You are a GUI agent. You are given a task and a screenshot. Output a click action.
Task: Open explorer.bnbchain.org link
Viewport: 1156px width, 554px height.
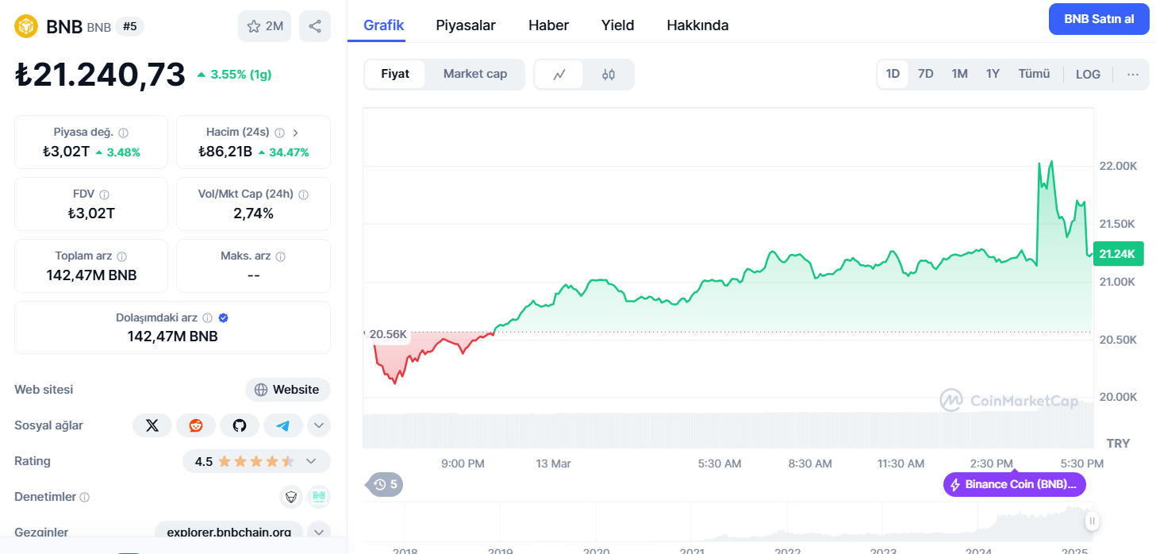click(x=229, y=532)
